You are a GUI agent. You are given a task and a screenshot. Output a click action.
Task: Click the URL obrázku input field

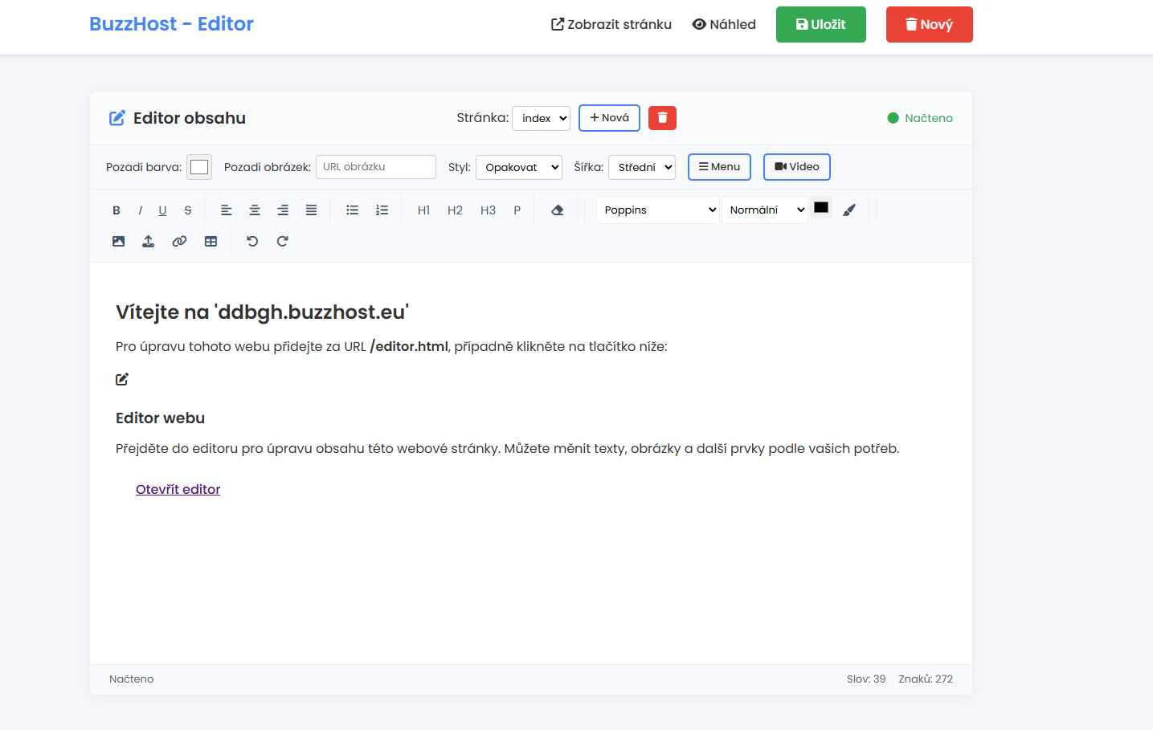coord(376,167)
